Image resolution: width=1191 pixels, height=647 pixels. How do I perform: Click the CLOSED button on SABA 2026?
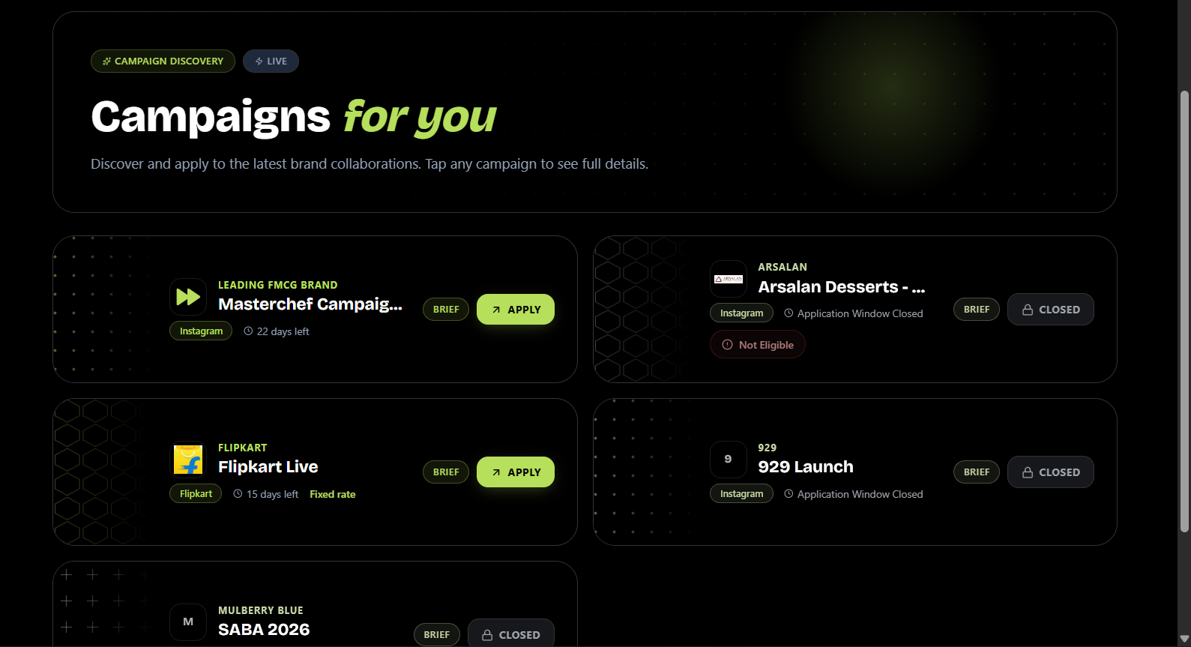pos(511,634)
